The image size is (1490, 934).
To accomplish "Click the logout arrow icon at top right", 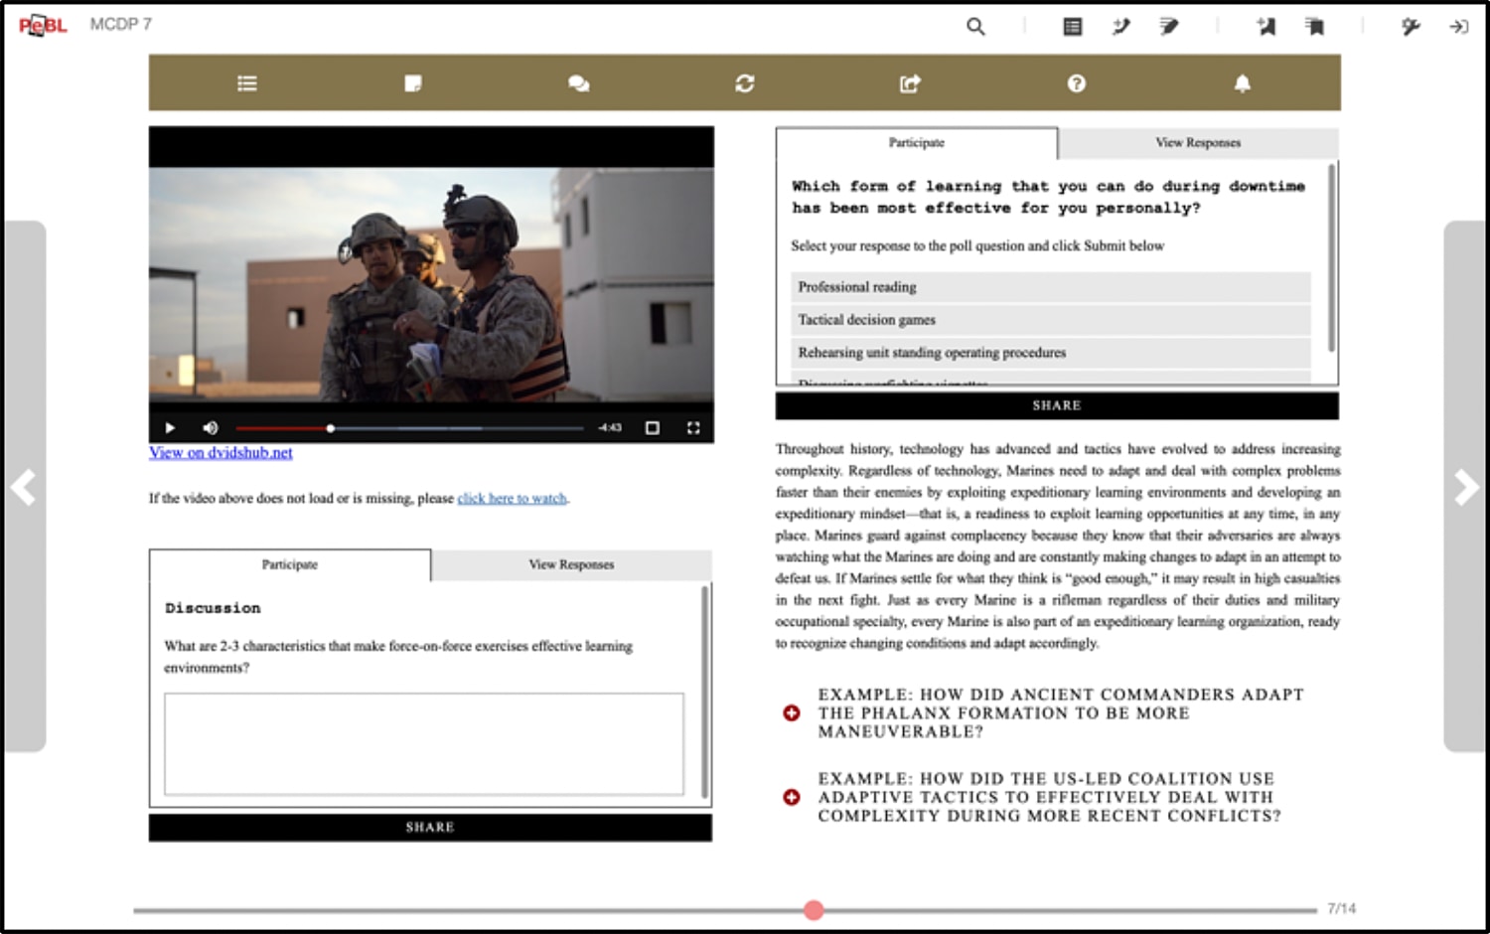I will 1458,27.
